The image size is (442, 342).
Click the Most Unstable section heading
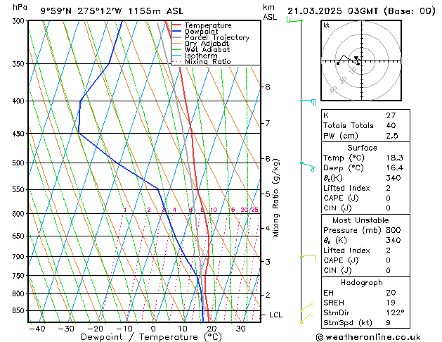pyautogui.click(x=360, y=220)
